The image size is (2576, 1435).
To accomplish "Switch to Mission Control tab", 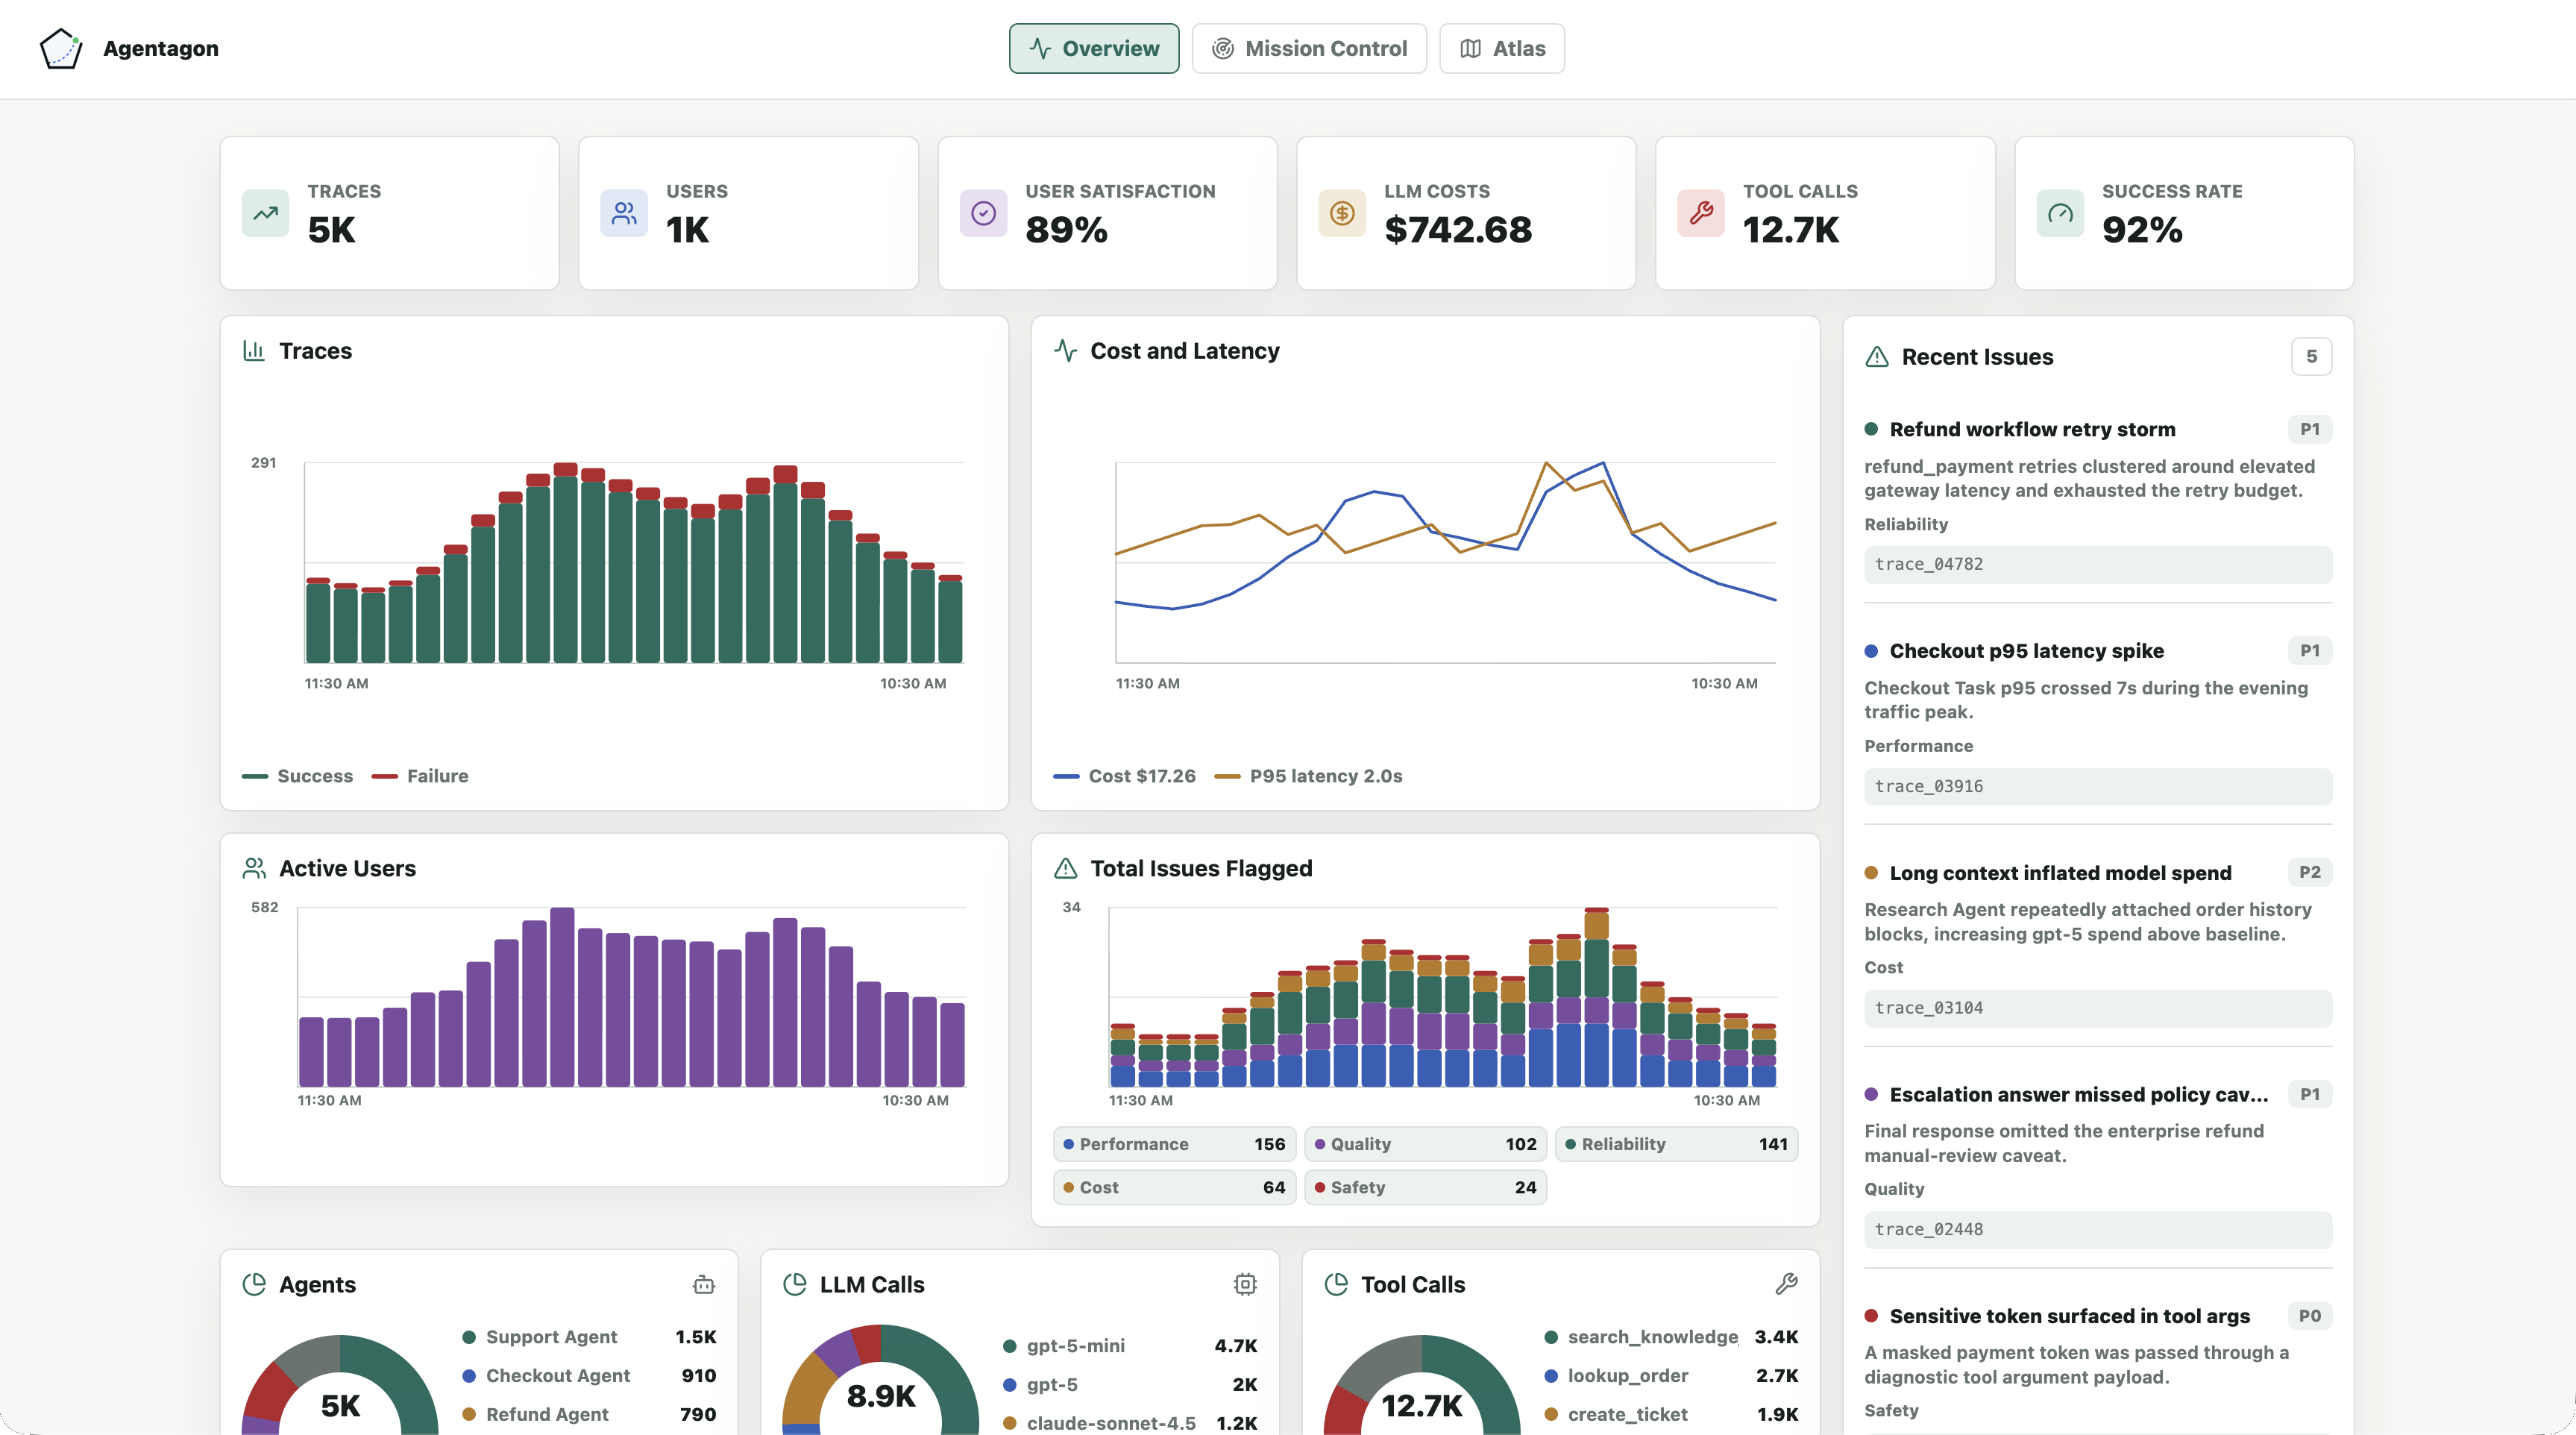I will 1309,48.
